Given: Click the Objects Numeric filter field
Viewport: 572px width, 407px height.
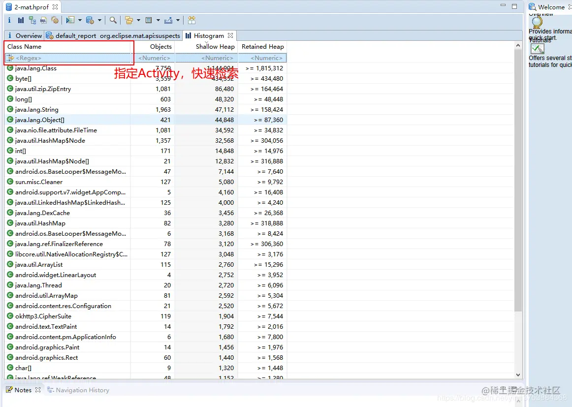Looking at the screenshot, I should [153, 58].
